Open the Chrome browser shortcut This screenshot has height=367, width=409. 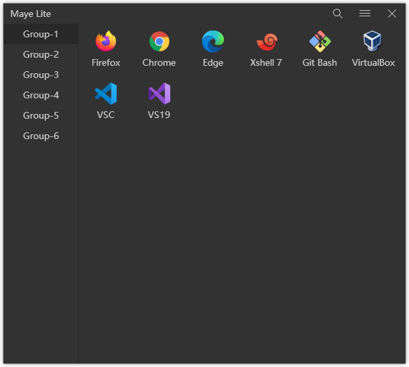click(159, 42)
